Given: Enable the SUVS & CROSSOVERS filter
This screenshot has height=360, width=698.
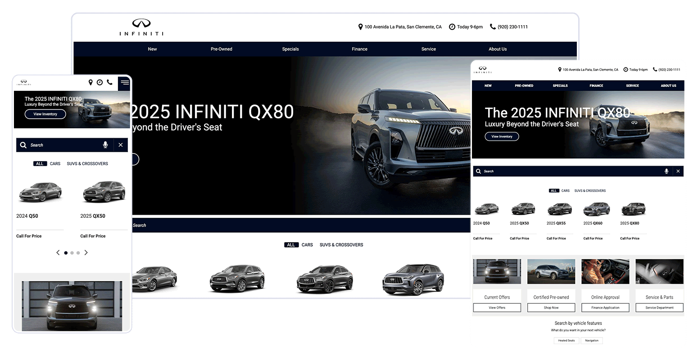Looking at the screenshot, I should point(87,163).
